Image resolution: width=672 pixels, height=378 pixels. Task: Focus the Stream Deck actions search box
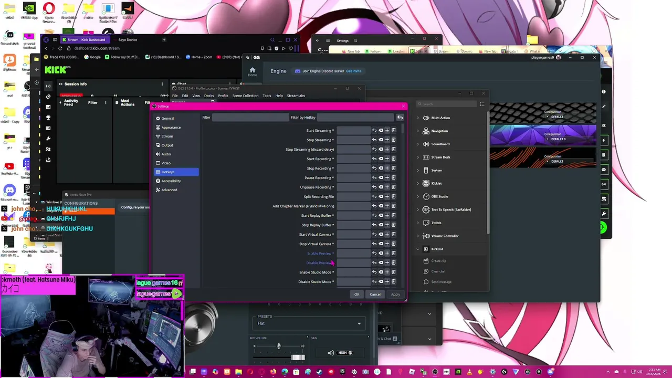446,104
